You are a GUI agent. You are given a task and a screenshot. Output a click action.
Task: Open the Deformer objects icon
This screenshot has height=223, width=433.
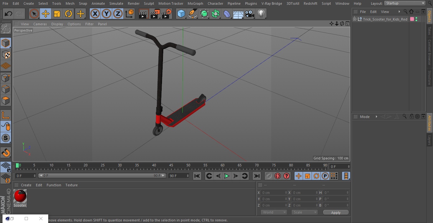pos(227,14)
